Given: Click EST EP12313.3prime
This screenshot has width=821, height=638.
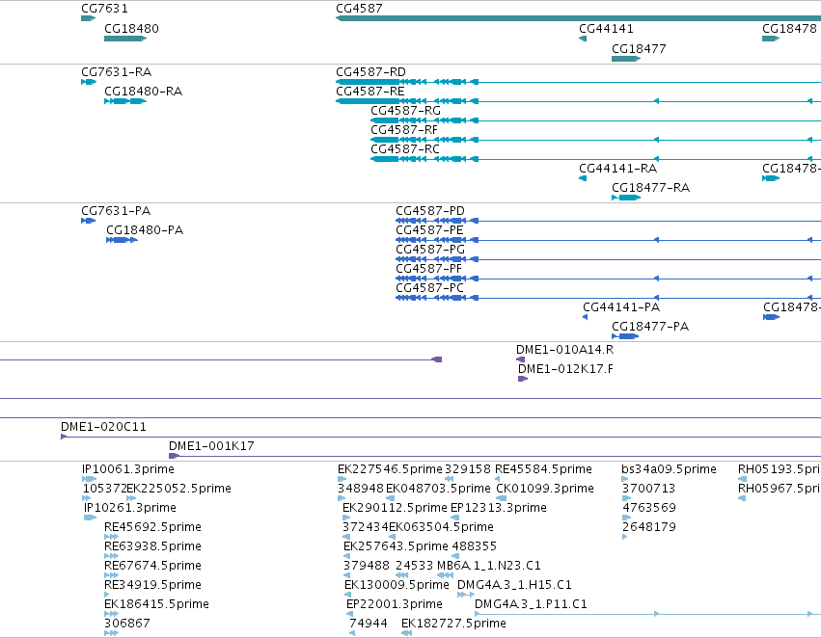Looking at the screenshot, I should point(499,508).
